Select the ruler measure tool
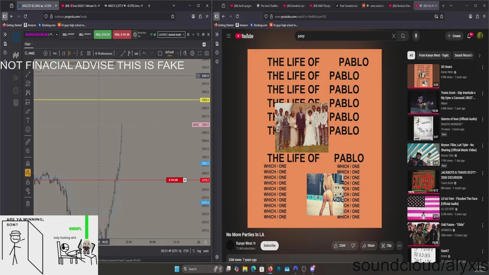 (28, 142)
